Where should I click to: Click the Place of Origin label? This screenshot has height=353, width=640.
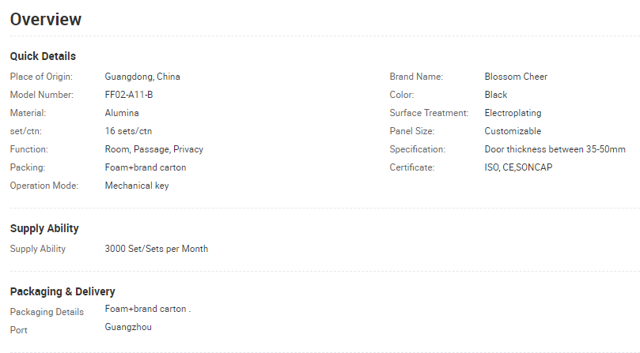[x=41, y=77]
